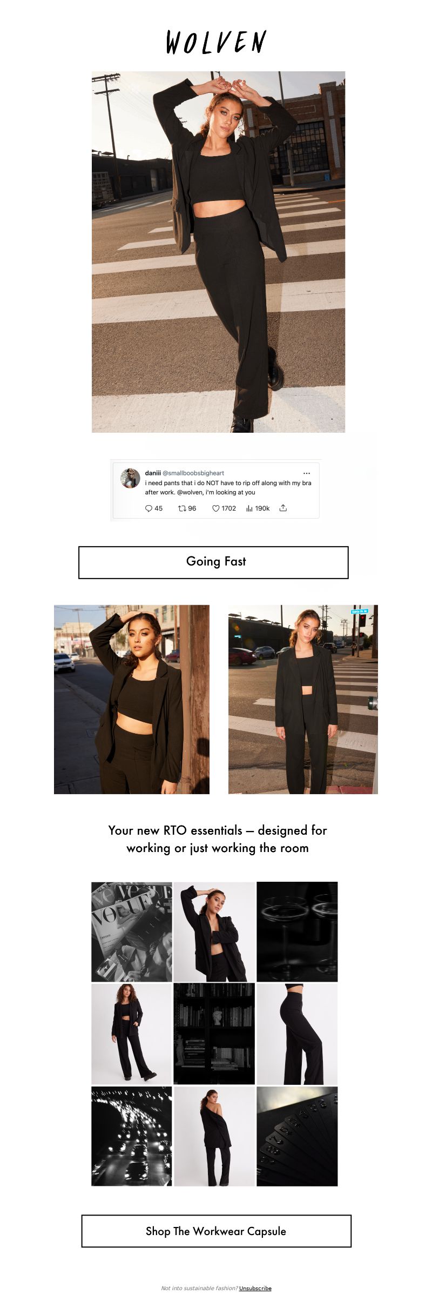Click daniii's tweet profile avatar
Image resolution: width=432 pixels, height=1308 pixels.
coord(130,478)
